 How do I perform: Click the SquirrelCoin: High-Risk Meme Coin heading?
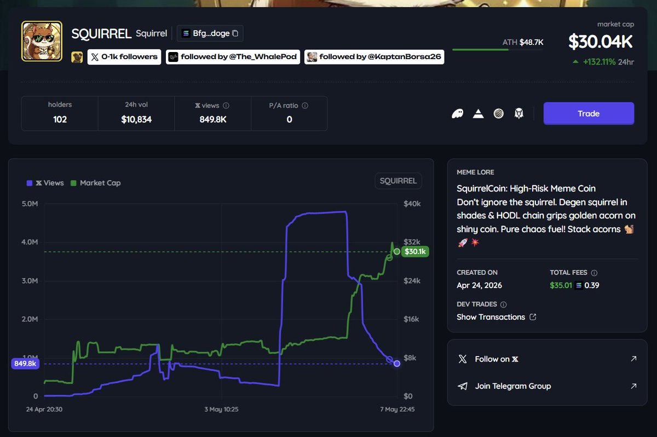pyautogui.click(x=526, y=188)
